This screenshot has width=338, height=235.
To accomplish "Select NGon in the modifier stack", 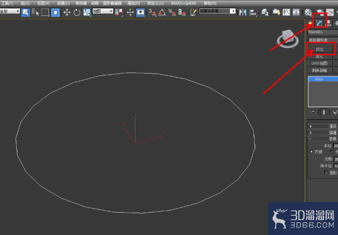I will (x=323, y=79).
